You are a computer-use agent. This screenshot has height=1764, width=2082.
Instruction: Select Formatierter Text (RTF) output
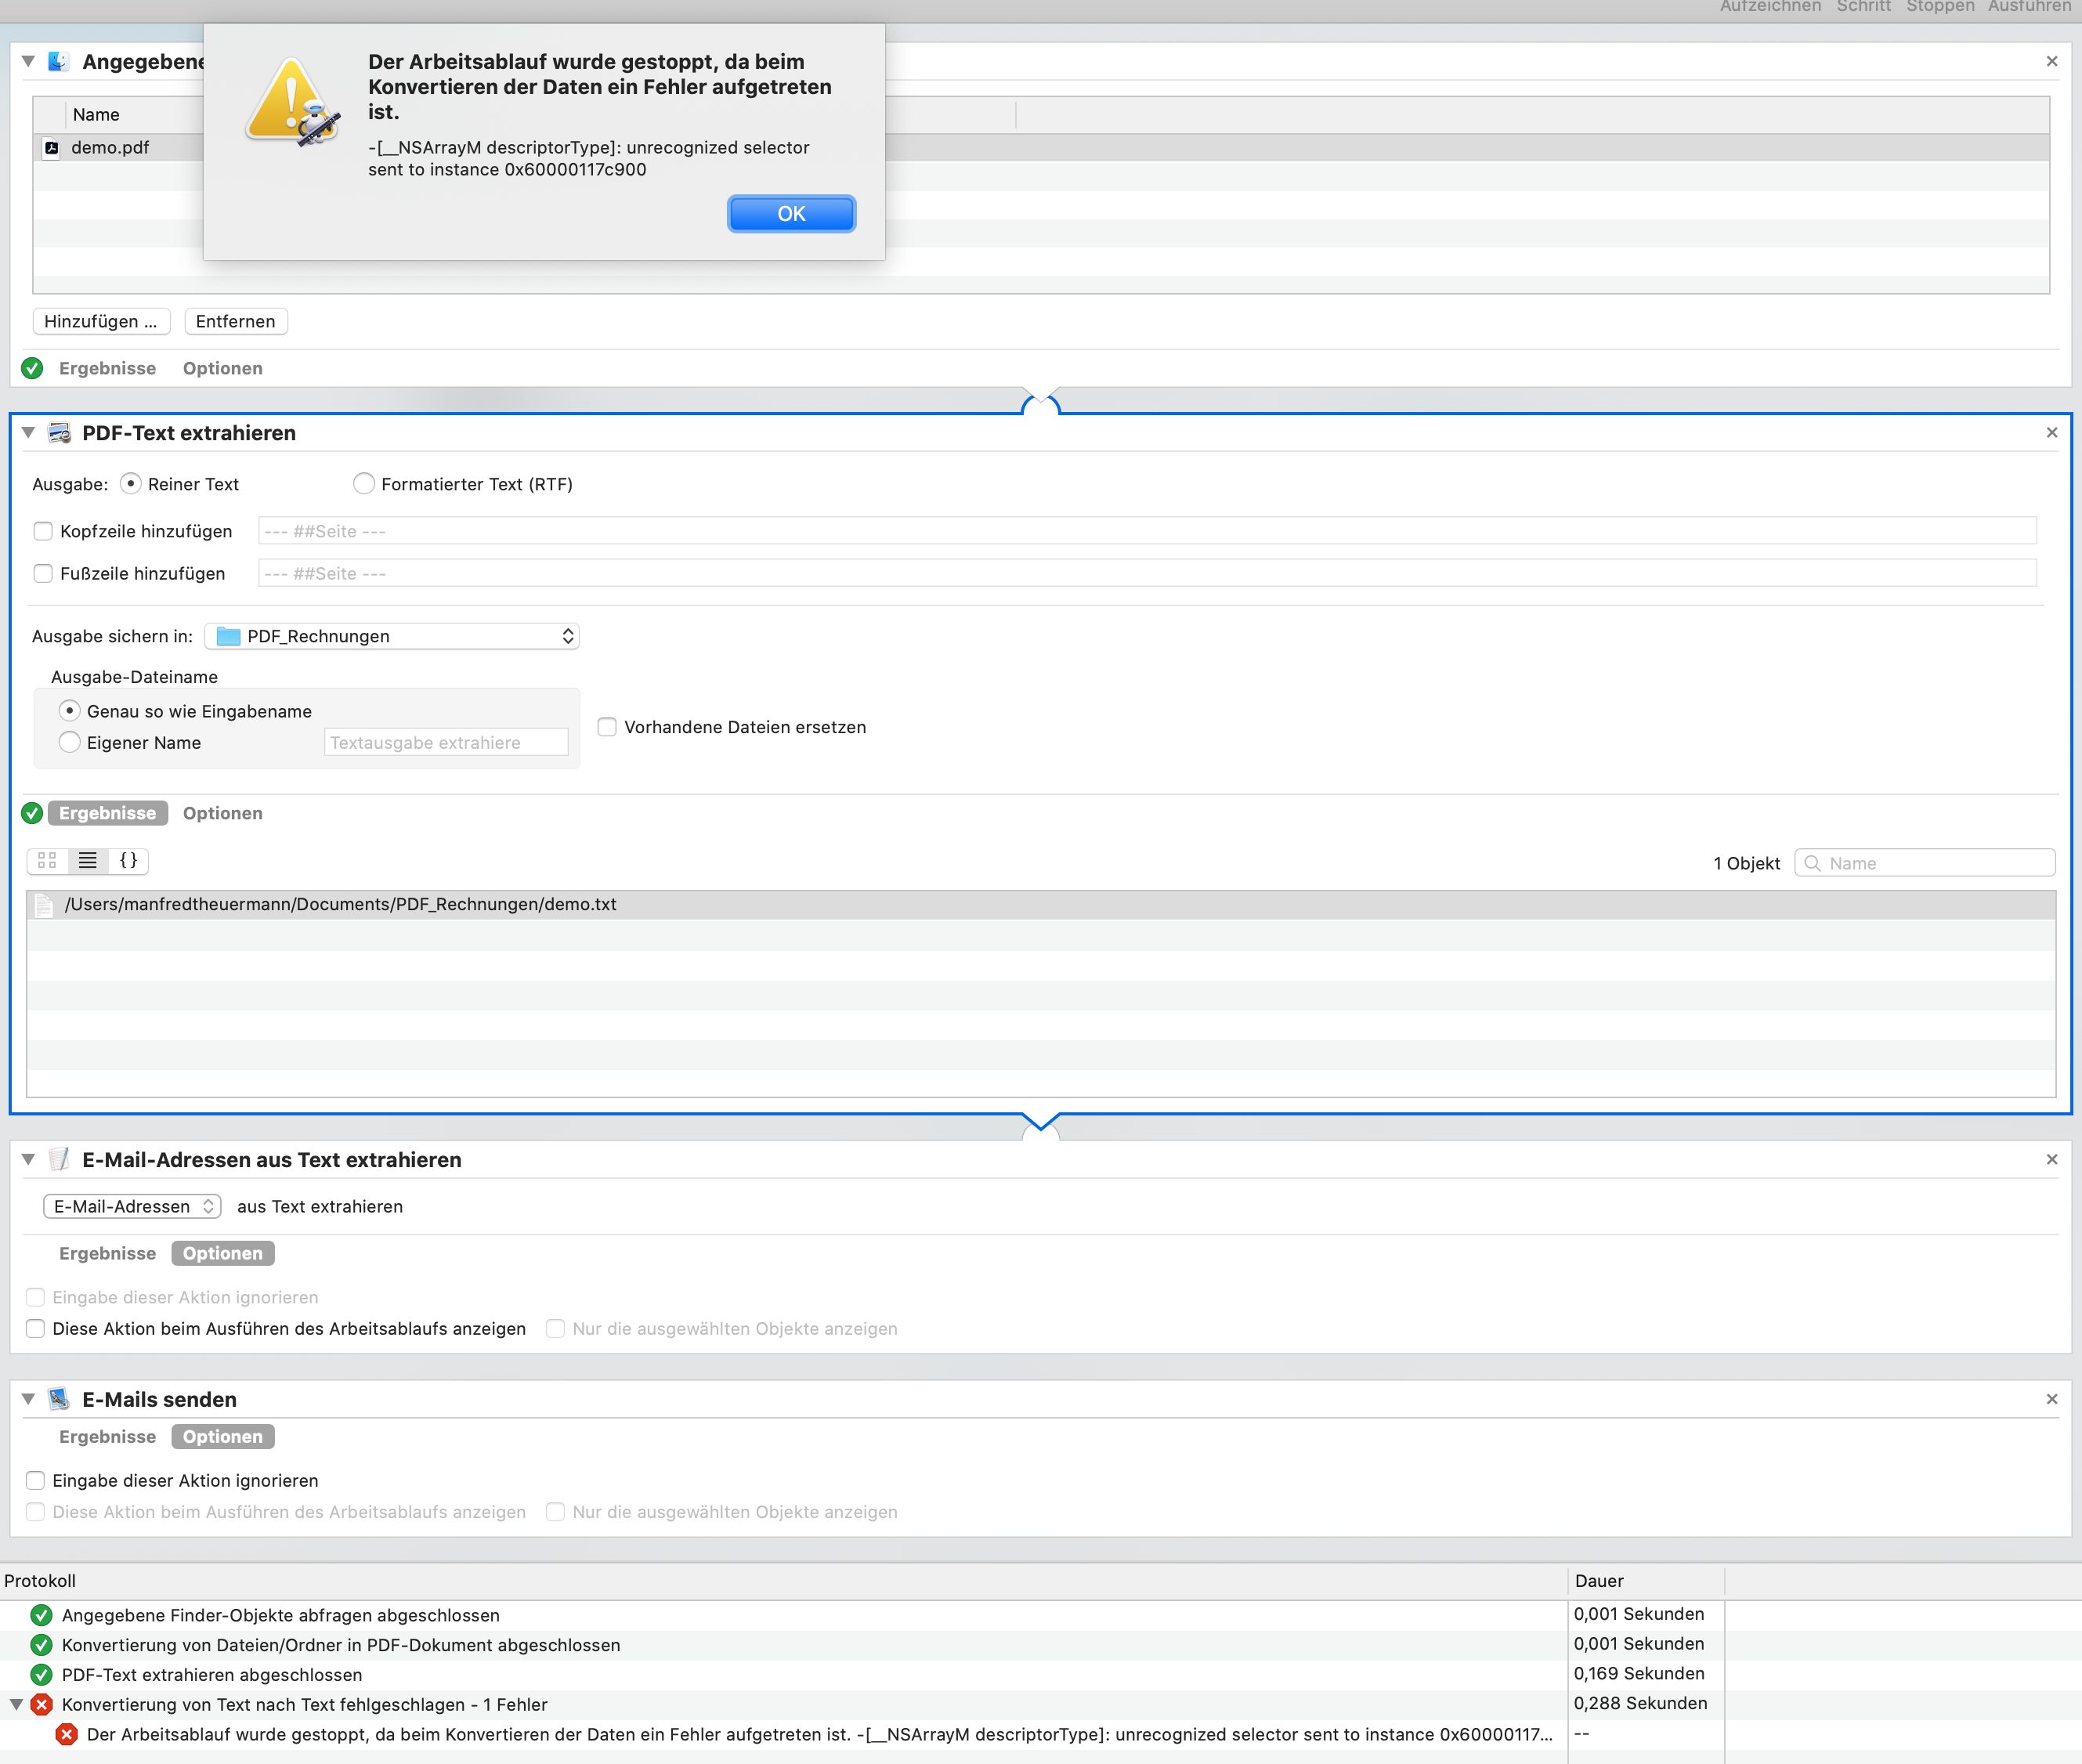tap(364, 484)
